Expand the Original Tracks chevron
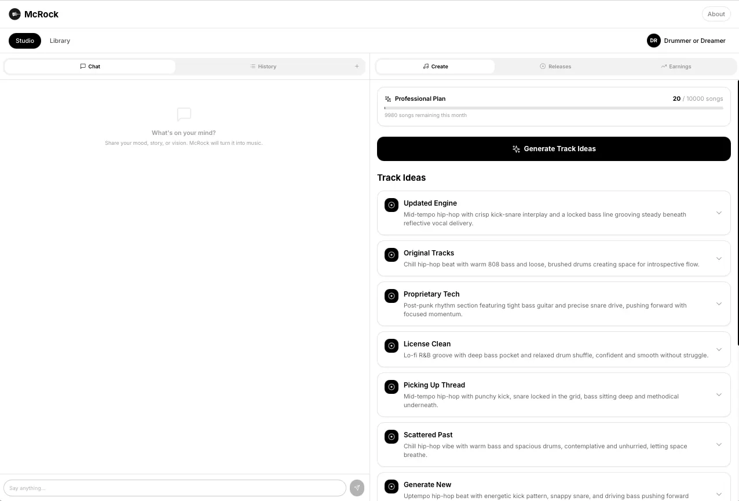This screenshot has width=739, height=501. click(719, 258)
